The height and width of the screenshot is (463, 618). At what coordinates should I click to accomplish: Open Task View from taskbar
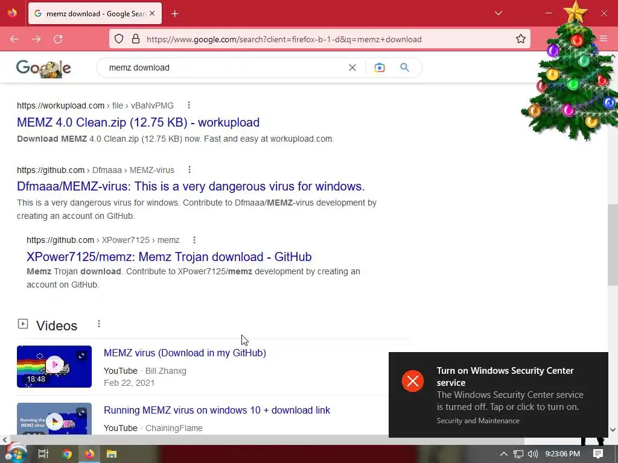coord(43,454)
